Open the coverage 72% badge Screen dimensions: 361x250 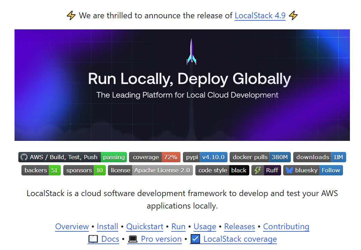coord(155,157)
